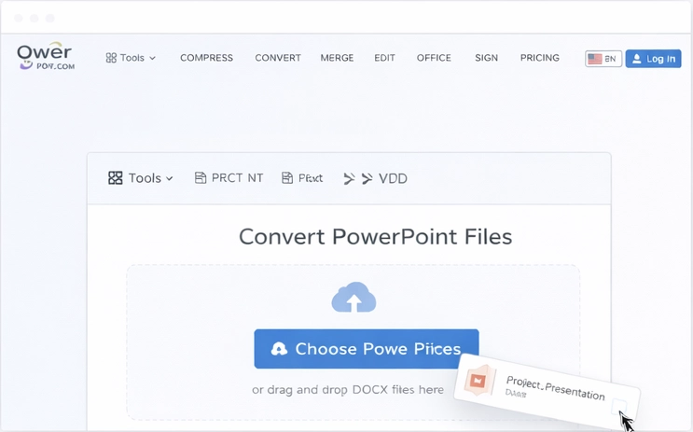
Task: Click the US flag language icon
Action: tap(595, 59)
